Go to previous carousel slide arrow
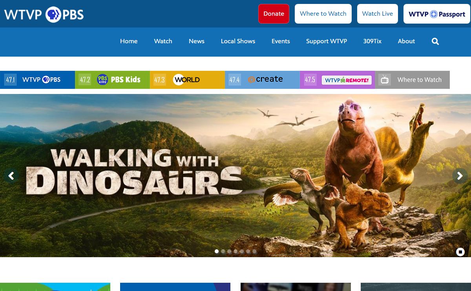Image resolution: width=471 pixels, height=291 pixels. pos(11,176)
